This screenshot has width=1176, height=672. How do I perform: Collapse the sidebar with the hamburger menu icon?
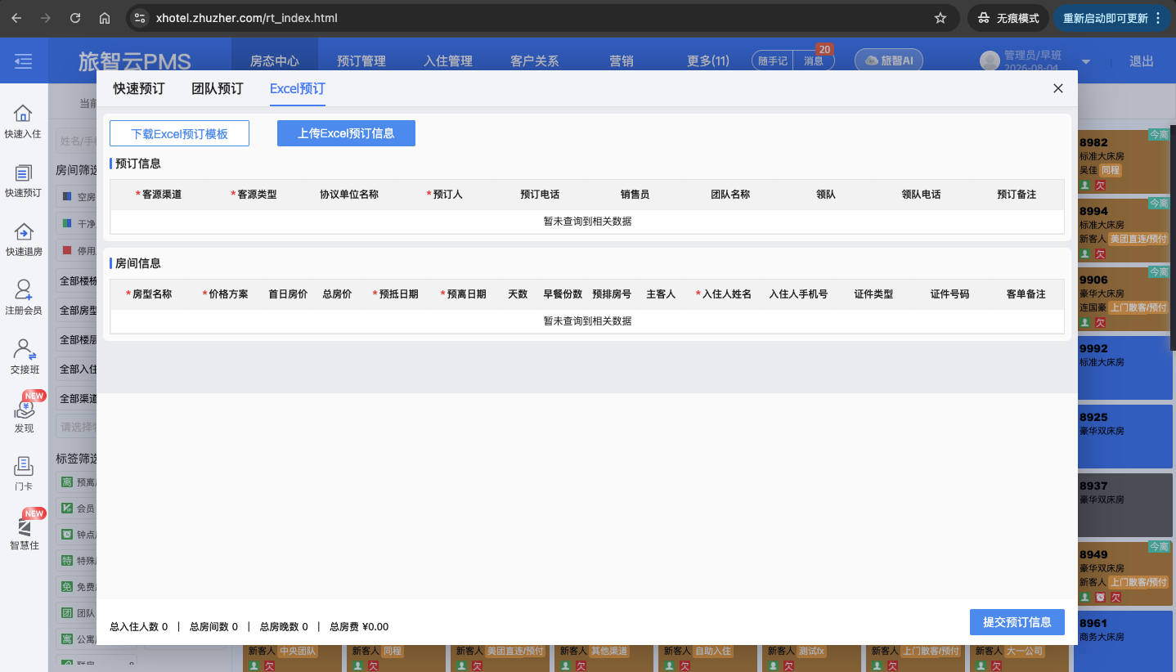24,60
